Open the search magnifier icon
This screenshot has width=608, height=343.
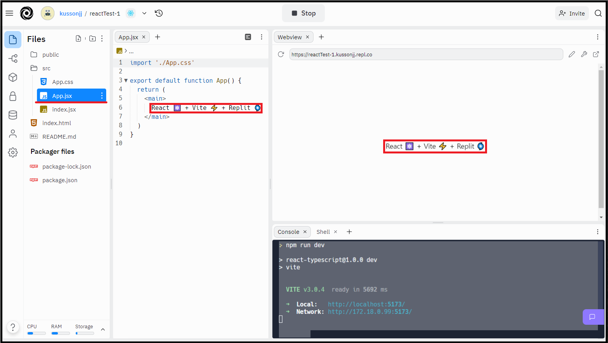(598, 13)
